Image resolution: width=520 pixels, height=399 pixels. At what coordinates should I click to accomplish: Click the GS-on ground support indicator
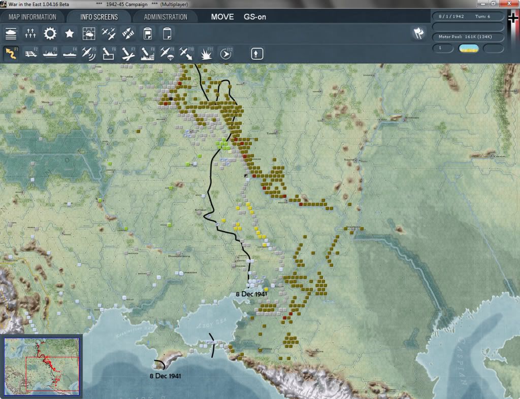[255, 17]
